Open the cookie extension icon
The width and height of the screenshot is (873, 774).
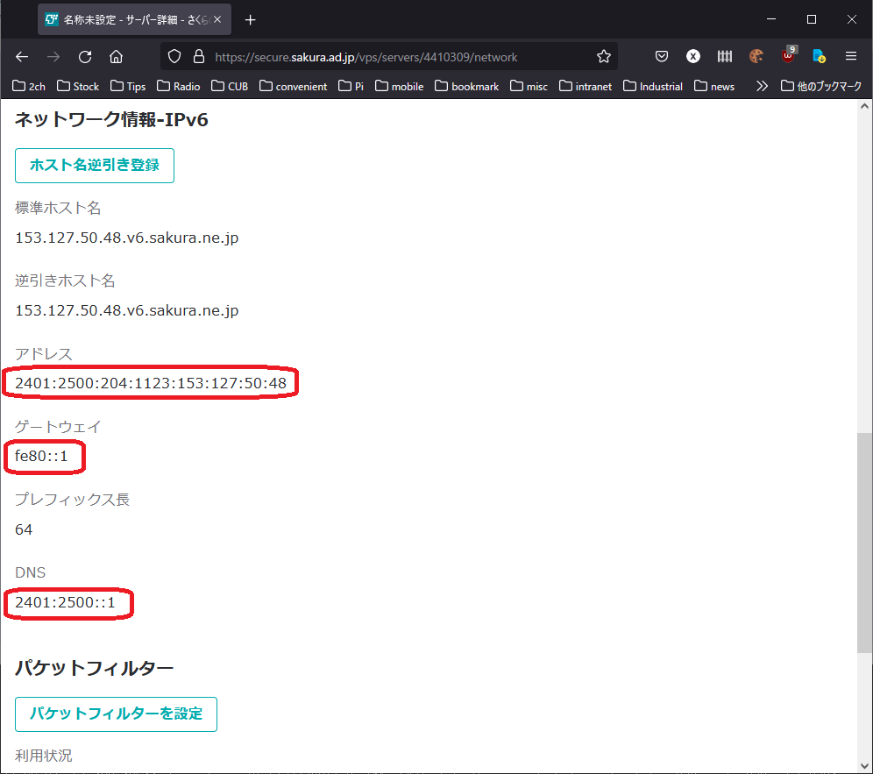click(x=756, y=56)
